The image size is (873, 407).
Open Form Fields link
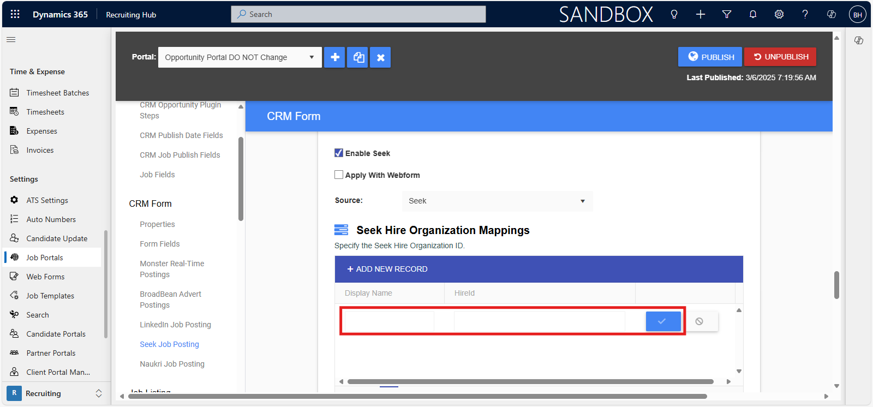pyautogui.click(x=160, y=244)
